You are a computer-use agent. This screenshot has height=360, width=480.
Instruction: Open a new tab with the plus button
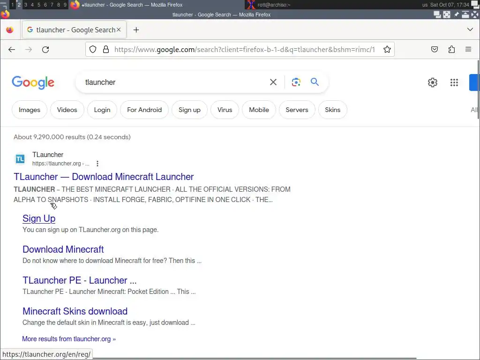tap(136, 30)
